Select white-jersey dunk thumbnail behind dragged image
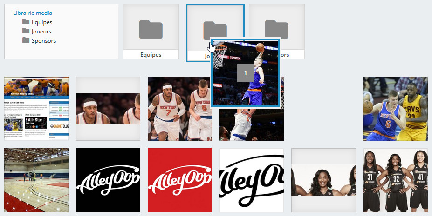432x216 pixels. coord(252,124)
